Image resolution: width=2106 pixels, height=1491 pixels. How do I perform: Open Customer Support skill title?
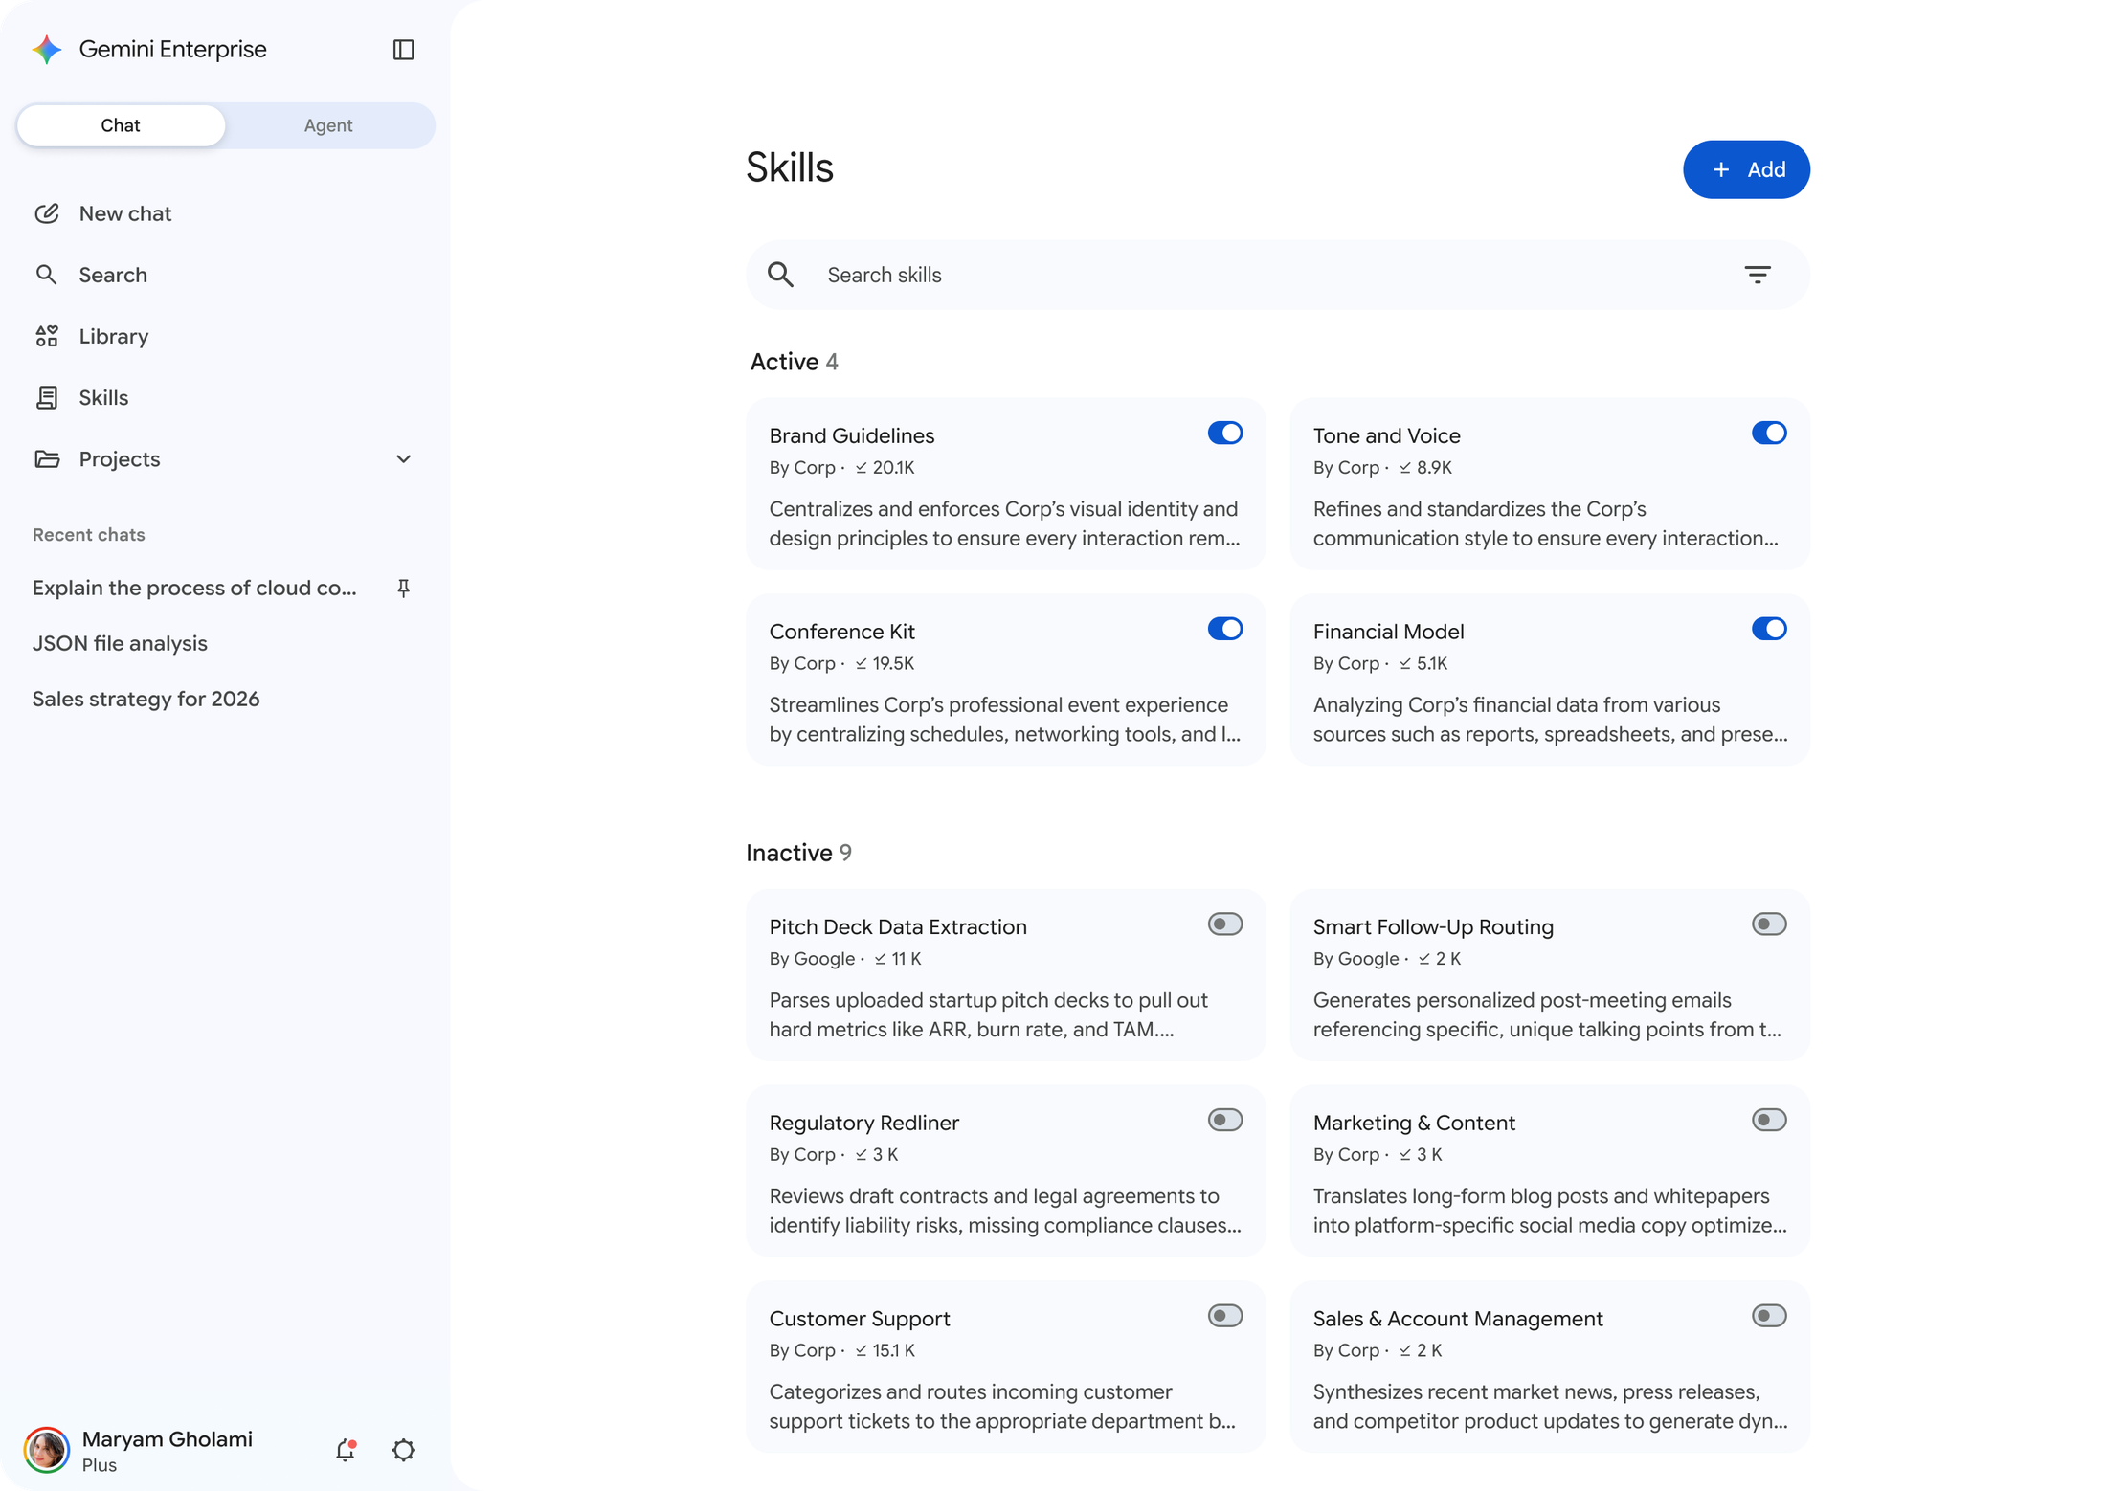(x=859, y=1319)
